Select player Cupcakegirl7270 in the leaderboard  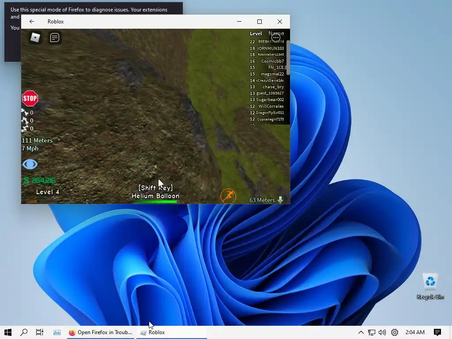click(x=267, y=119)
